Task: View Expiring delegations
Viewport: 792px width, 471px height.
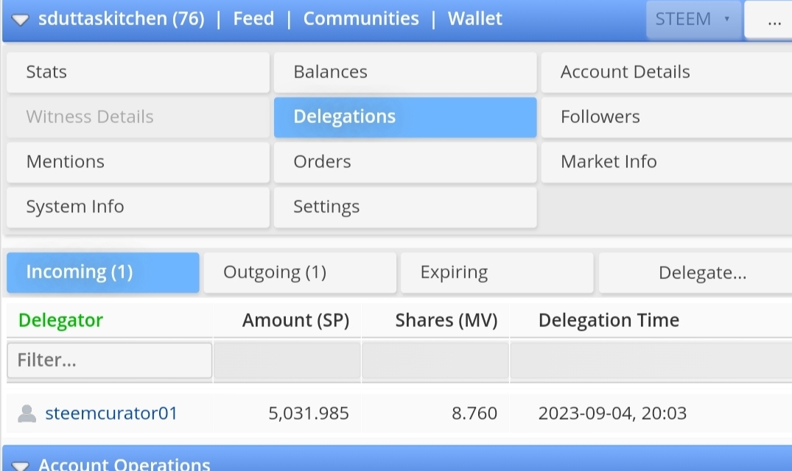Action: click(497, 272)
